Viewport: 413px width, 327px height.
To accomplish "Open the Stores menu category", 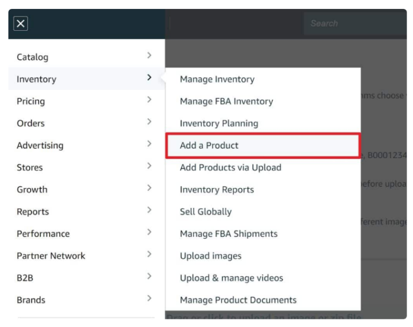I will tap(86, 168).
